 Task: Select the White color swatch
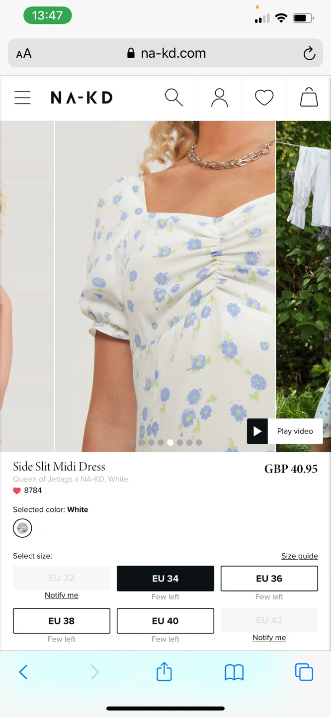22,528
